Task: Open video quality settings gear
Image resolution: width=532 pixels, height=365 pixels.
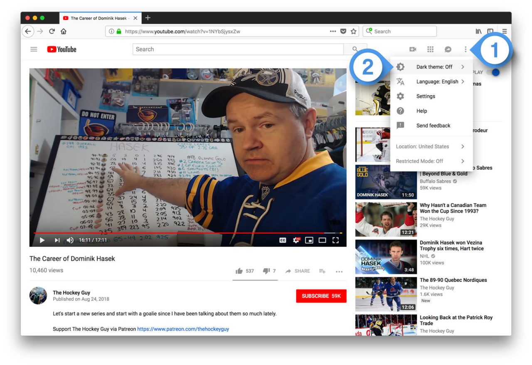Action: 296,240
